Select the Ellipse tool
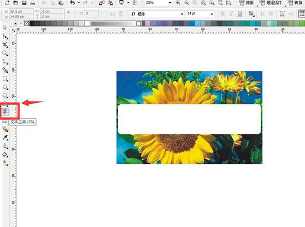305x227 pixels. 5,87
